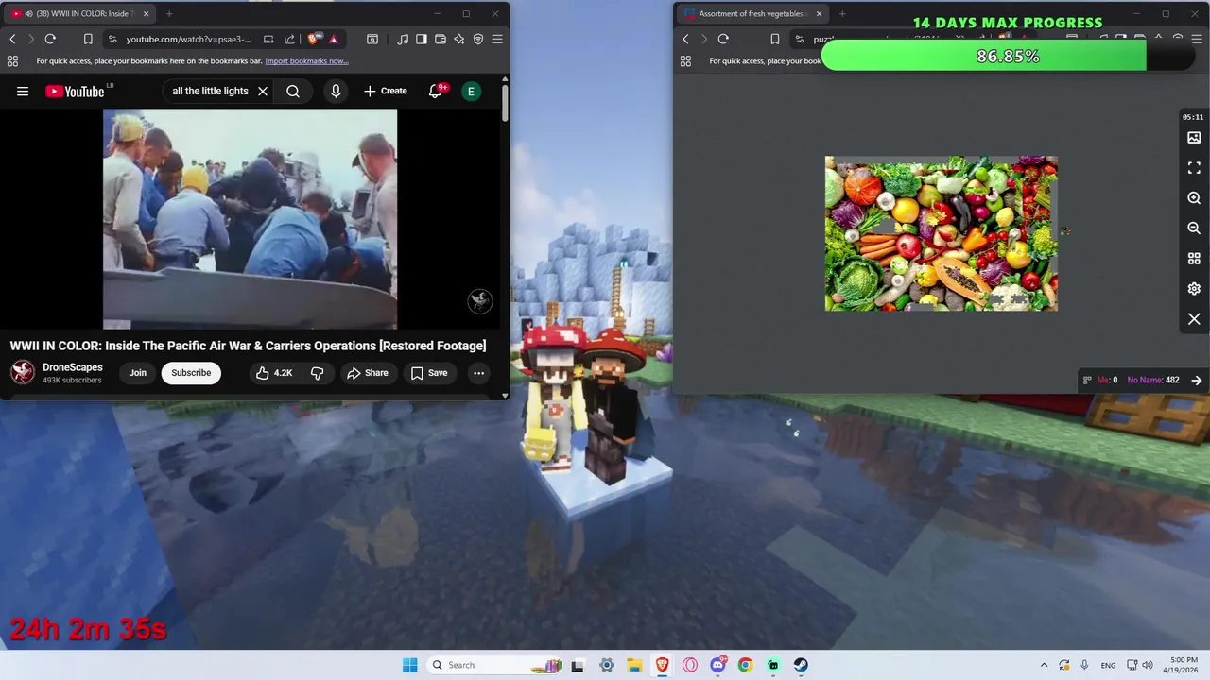1210x680 pixels.
Task: Click the taskbar Search box
Action: 495,665
